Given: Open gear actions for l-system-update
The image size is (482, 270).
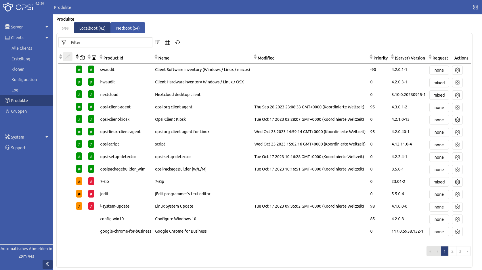Looking at the screenshot, I should point(457,207).
